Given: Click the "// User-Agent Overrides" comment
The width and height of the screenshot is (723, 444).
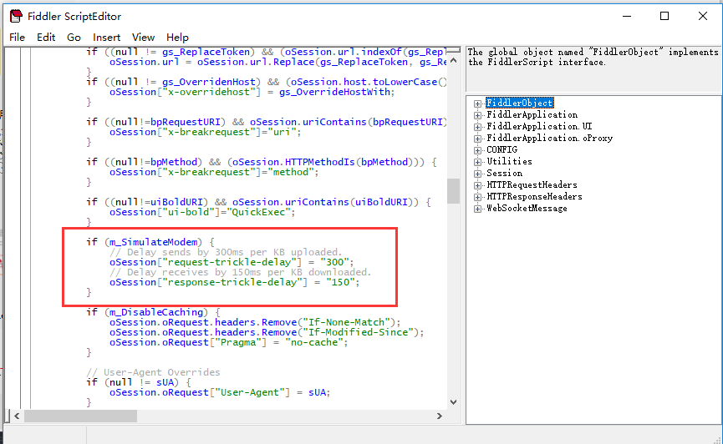Looking at the screenshot, I should tap(153, 372).
